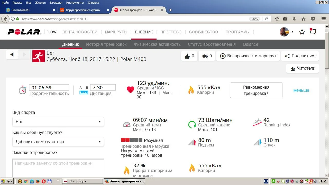The height and width of the screenshot is (185, 329).
Task: Go to Firefox home page icon
Action: 304,19
